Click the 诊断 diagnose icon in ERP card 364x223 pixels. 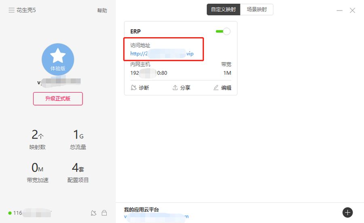pos(133,88)
